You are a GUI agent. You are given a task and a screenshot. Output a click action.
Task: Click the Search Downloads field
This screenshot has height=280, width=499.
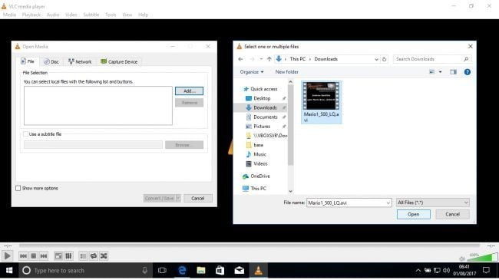coord(431,59)
